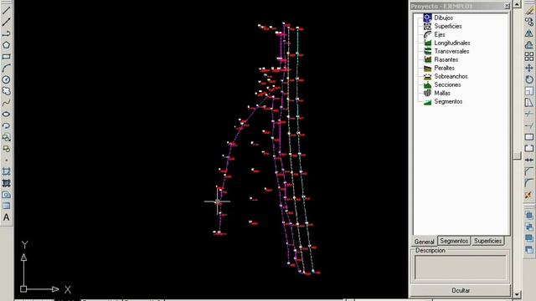Screen dimensions: 536x301
Task: Open the Dibujos tree item
Action: click(x=443, y=18)
